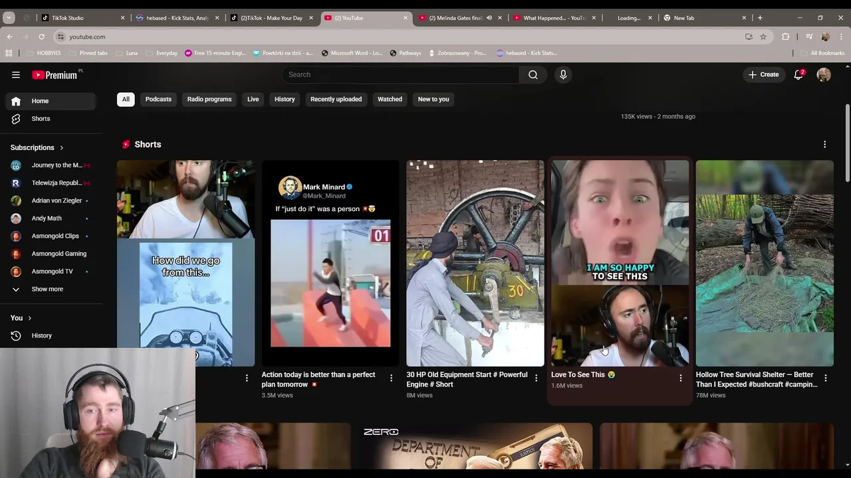
Task: Open a new browser tab
Action: tap(760, 18)
